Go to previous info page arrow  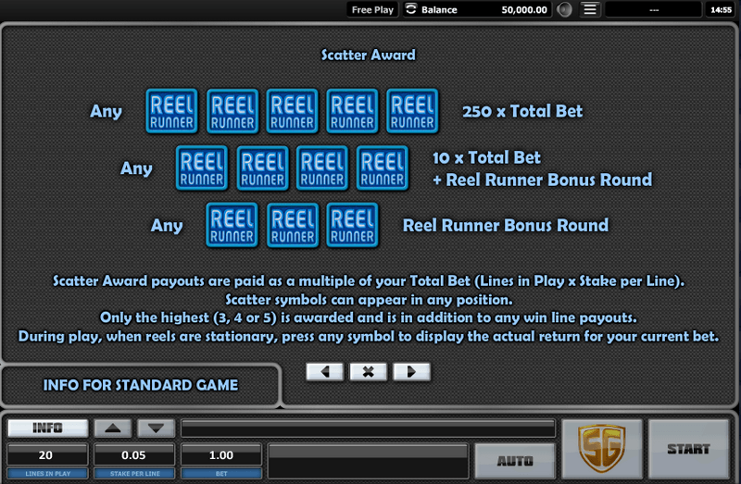[x=325, y=372]
